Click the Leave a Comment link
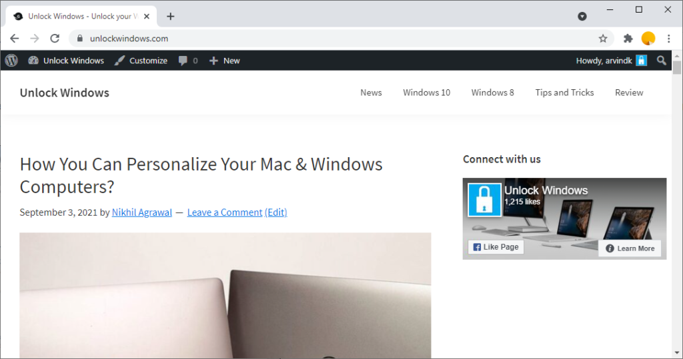Image resolution: width=683 pixels, height=359 pixels. pos(225,212)
